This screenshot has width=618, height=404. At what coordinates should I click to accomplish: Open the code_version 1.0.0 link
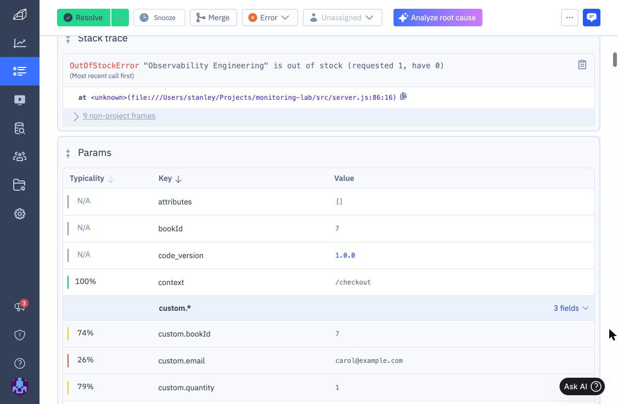[x=345, y=255]
